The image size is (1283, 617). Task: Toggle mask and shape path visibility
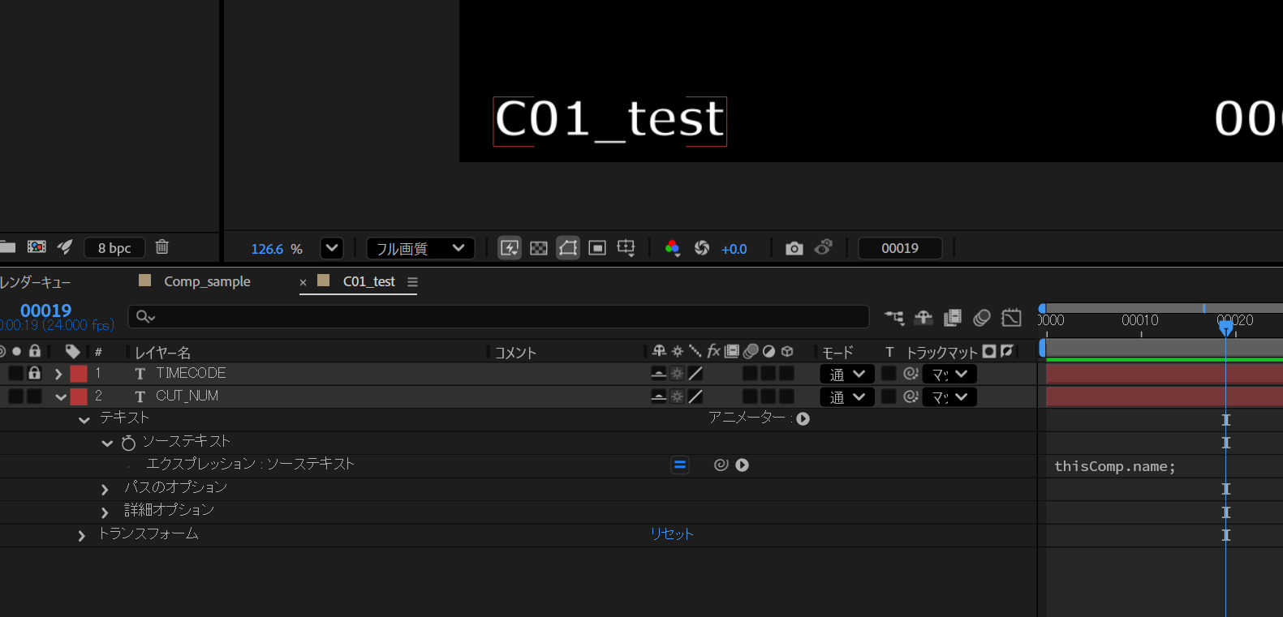coord(568,248)
